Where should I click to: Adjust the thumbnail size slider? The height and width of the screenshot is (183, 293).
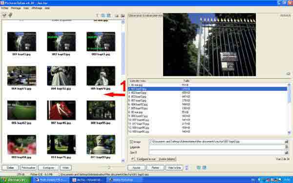point(109,167)
